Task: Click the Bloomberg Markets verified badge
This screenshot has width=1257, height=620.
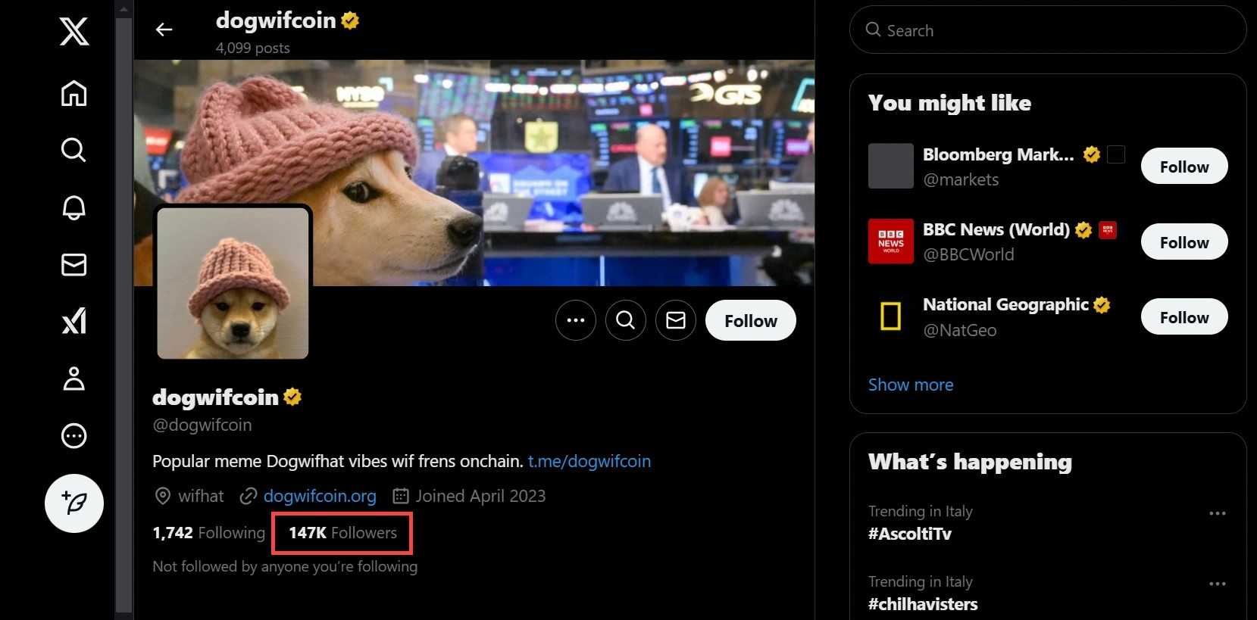Action: (x=1092, y=154)
